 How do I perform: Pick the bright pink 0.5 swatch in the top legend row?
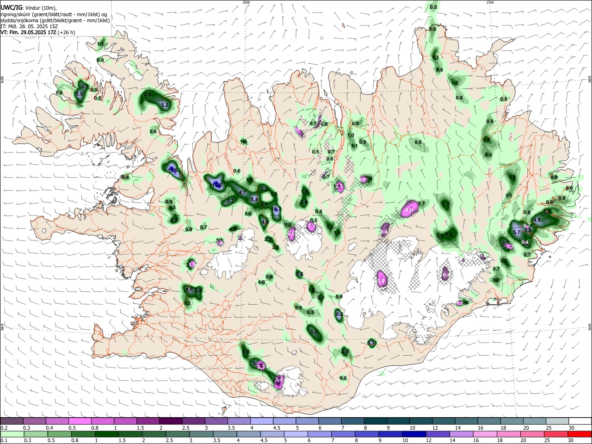[x=80, y=421]
